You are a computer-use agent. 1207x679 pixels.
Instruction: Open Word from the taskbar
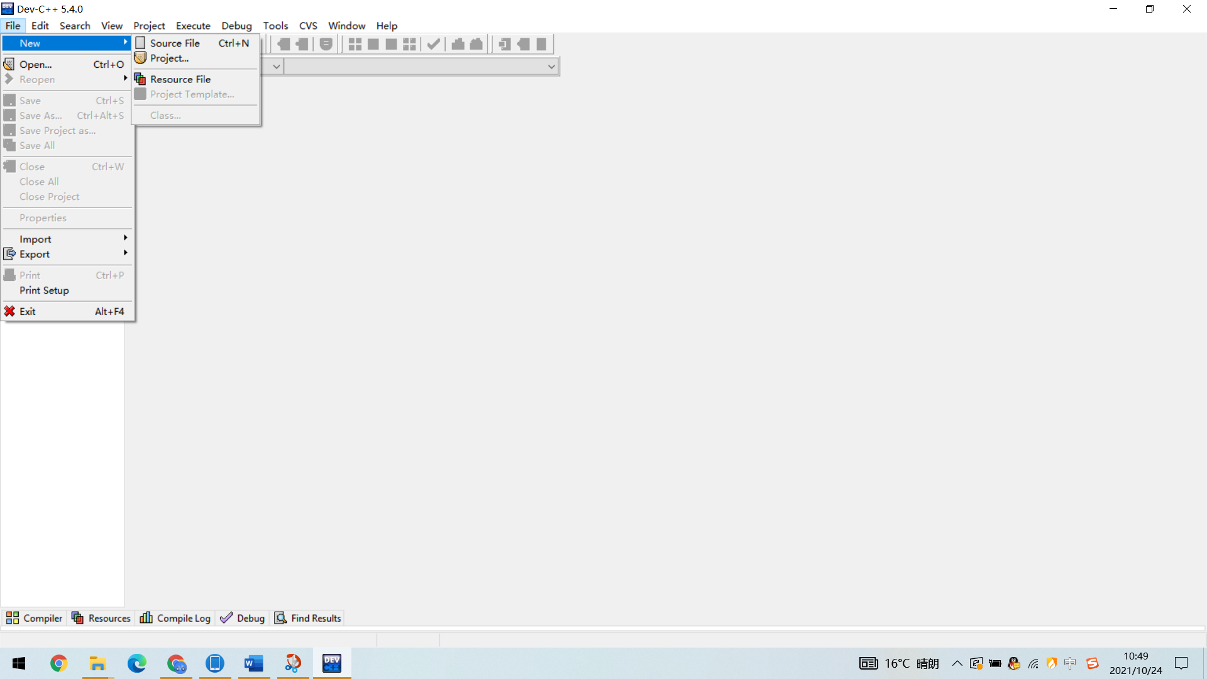coord(253,663)
